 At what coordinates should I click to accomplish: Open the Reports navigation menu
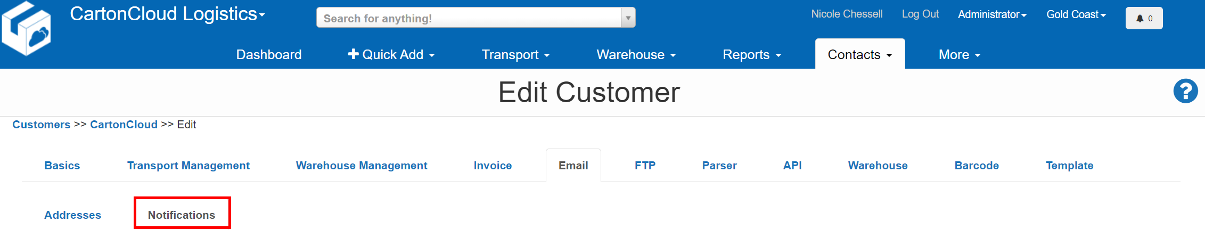point(751,55)
